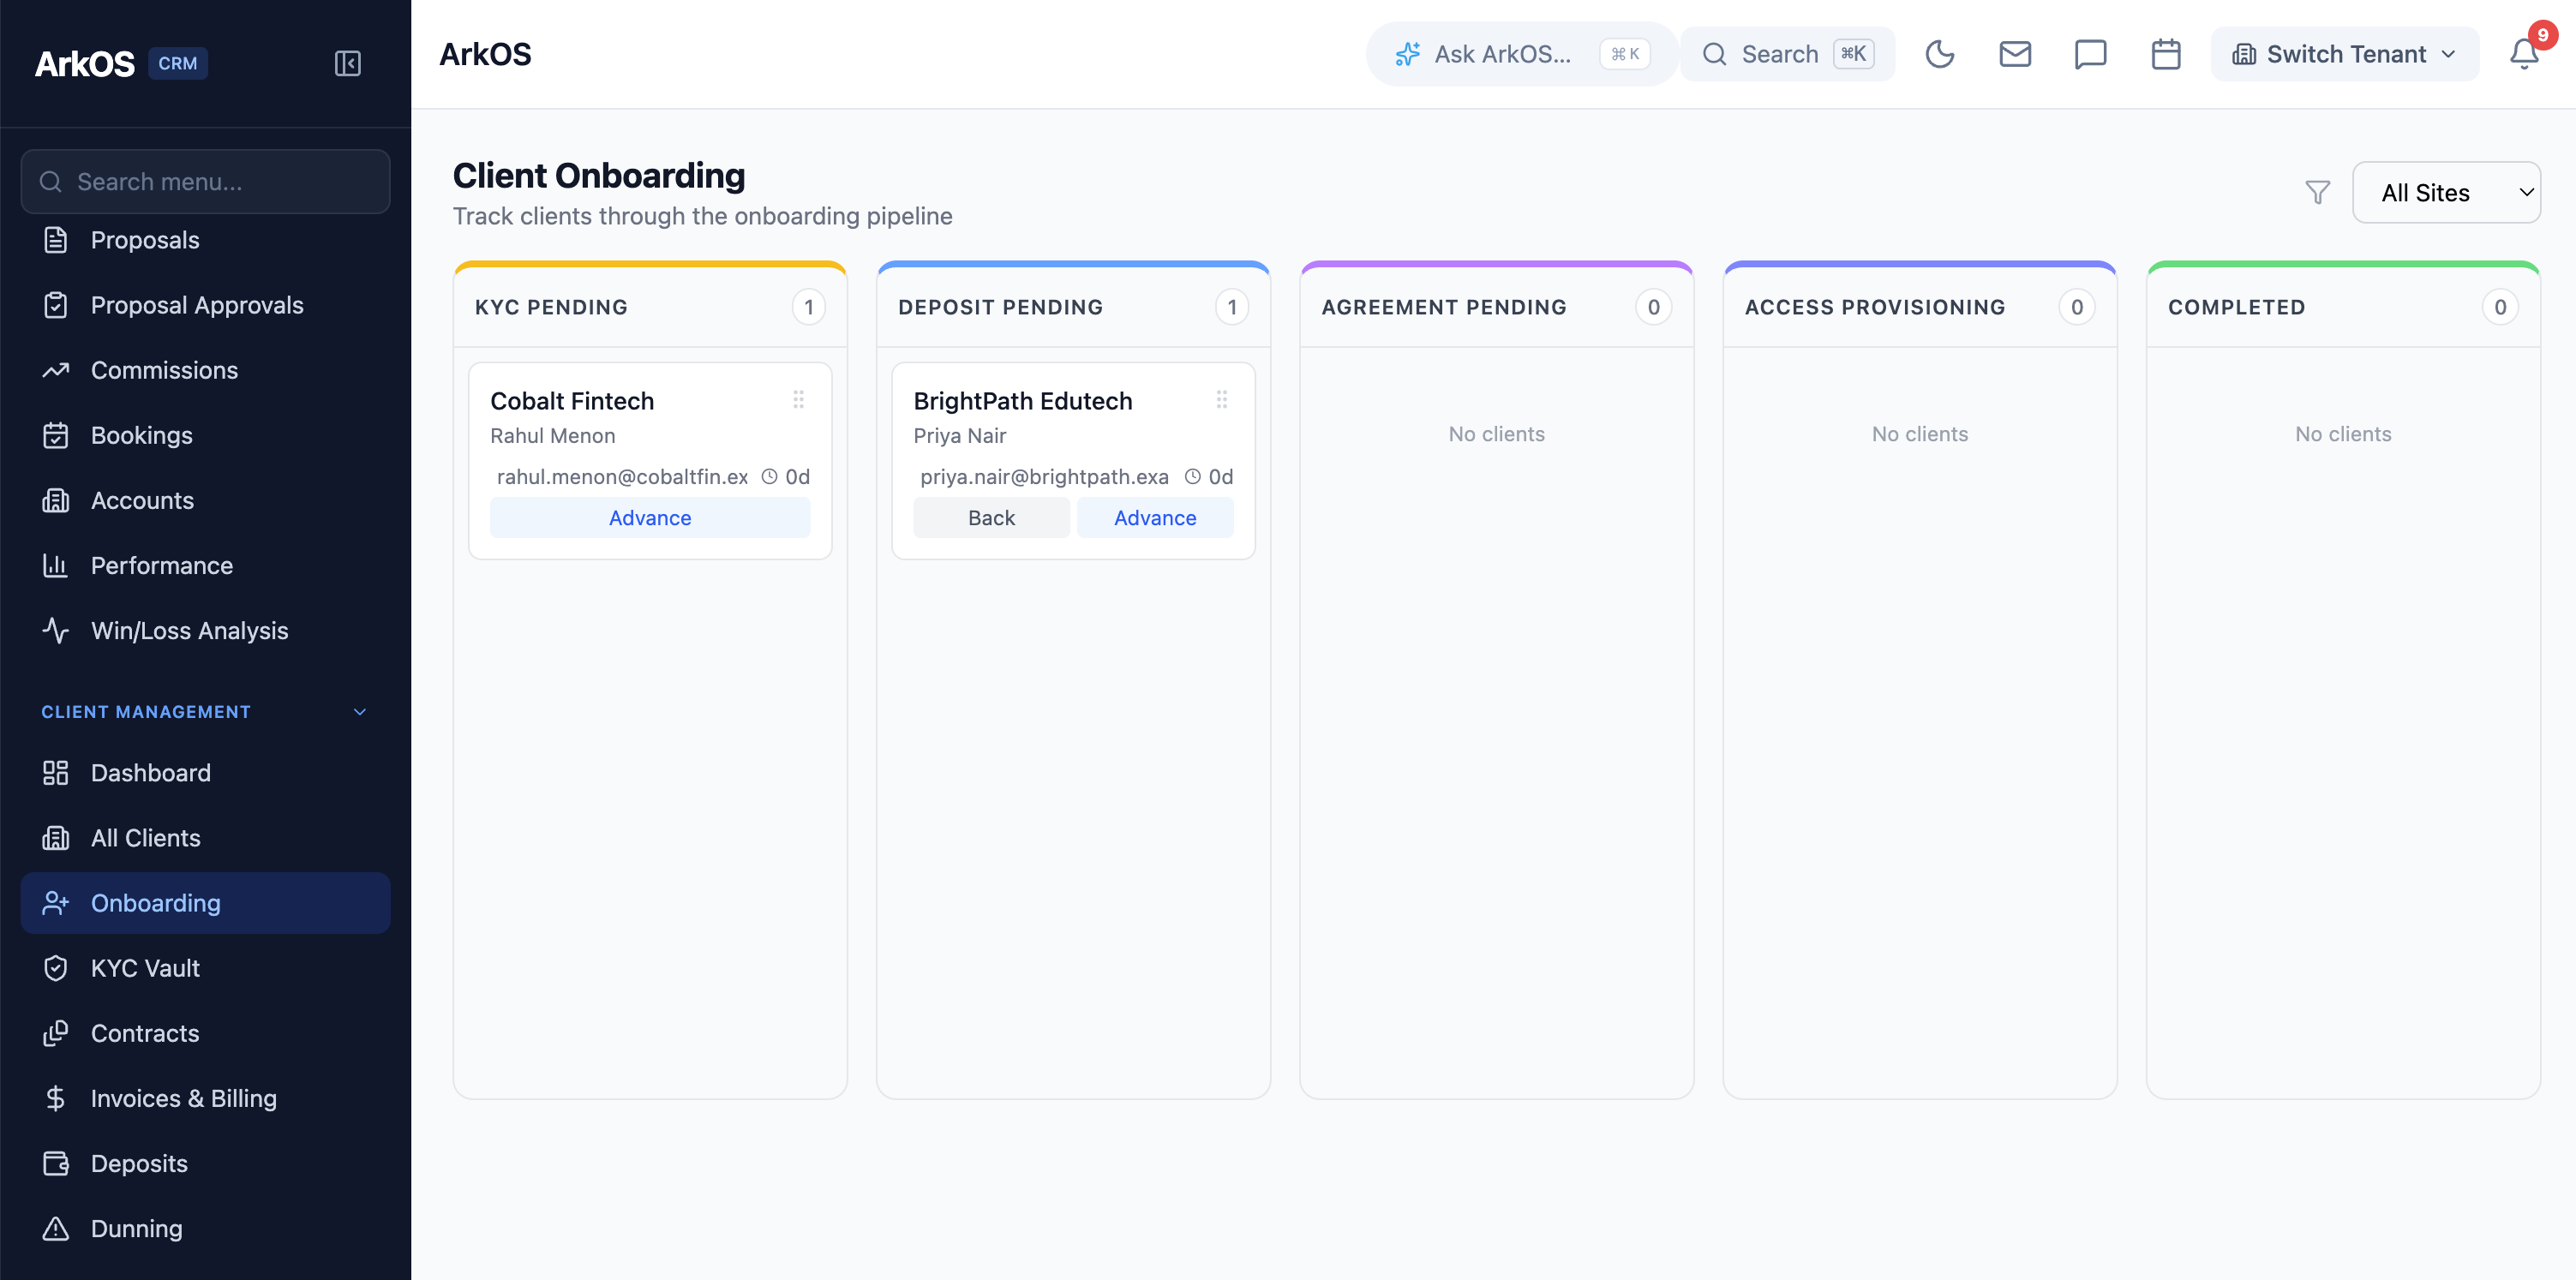Image resolution: width=2576 pixels, height=1280 pixels.
Task: Click the Deposit Pending count badge
Action: (1231, 307)
